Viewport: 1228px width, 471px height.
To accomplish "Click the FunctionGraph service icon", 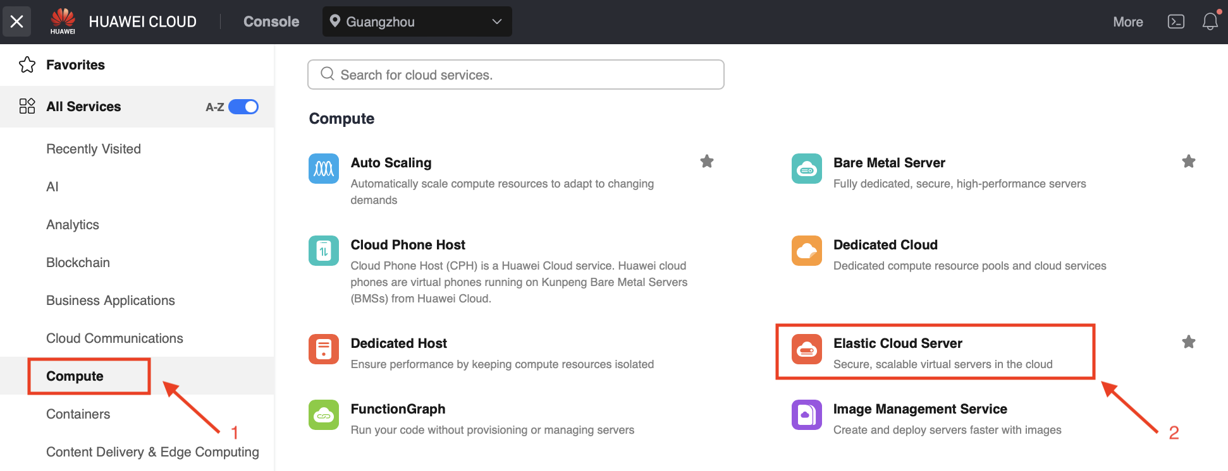I will pos(324,415).
